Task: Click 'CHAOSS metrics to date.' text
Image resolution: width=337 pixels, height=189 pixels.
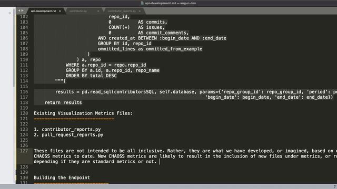Action: click(64, 156)
